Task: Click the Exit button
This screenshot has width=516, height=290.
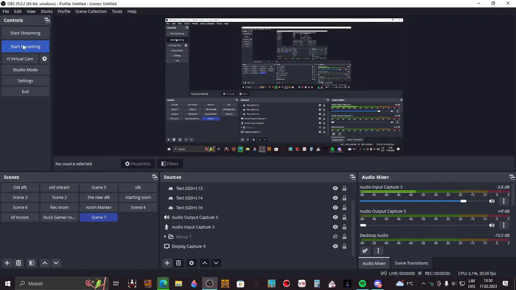Action: (x=25, y=92)
